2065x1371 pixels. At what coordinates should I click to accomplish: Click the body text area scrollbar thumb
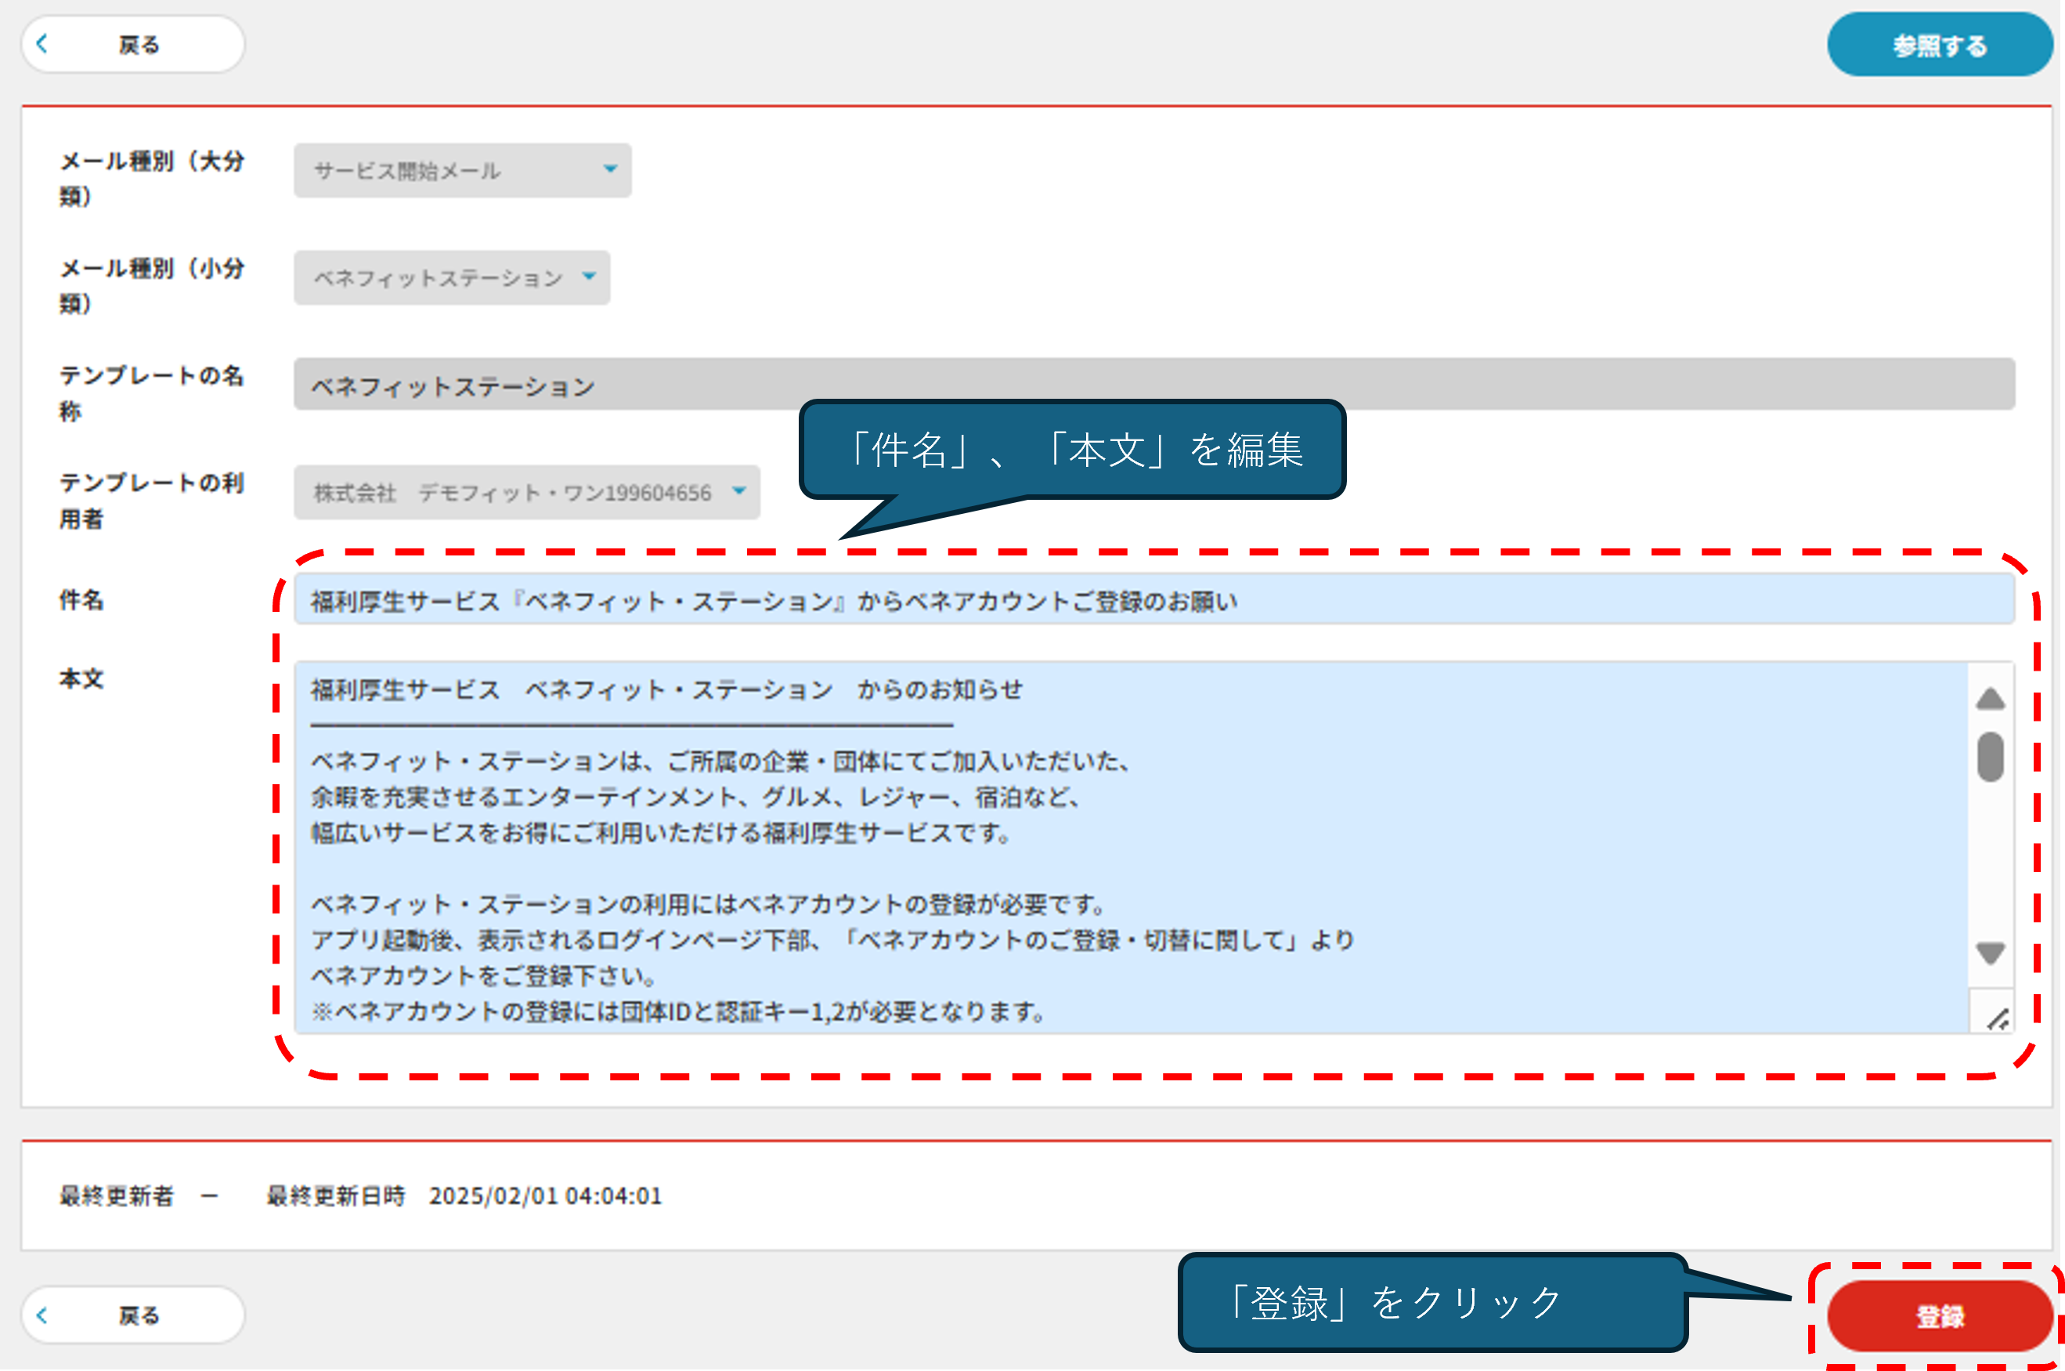[x=1991, y=758]
